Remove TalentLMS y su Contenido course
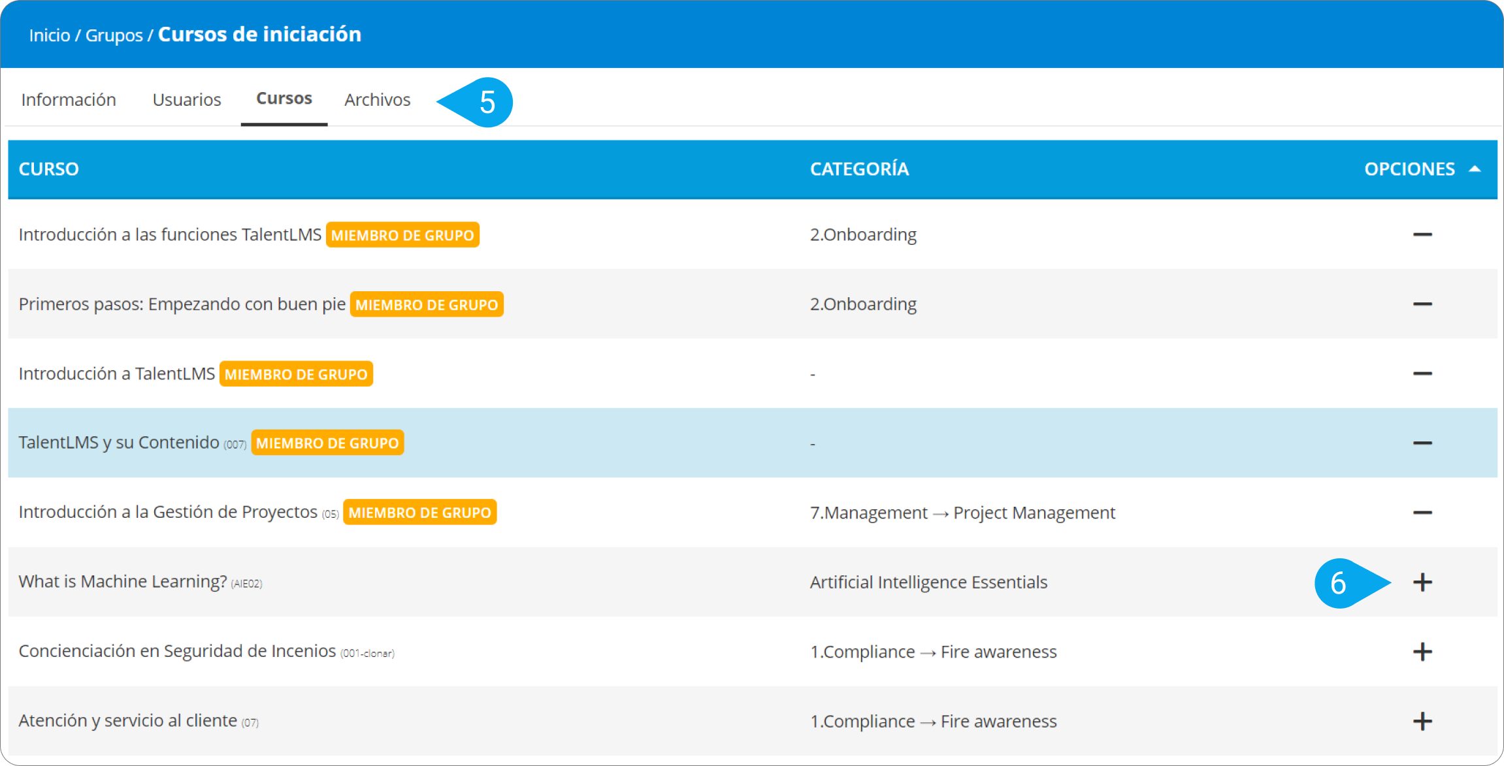Screen dimensions: 1504x766 [1422, 443]
